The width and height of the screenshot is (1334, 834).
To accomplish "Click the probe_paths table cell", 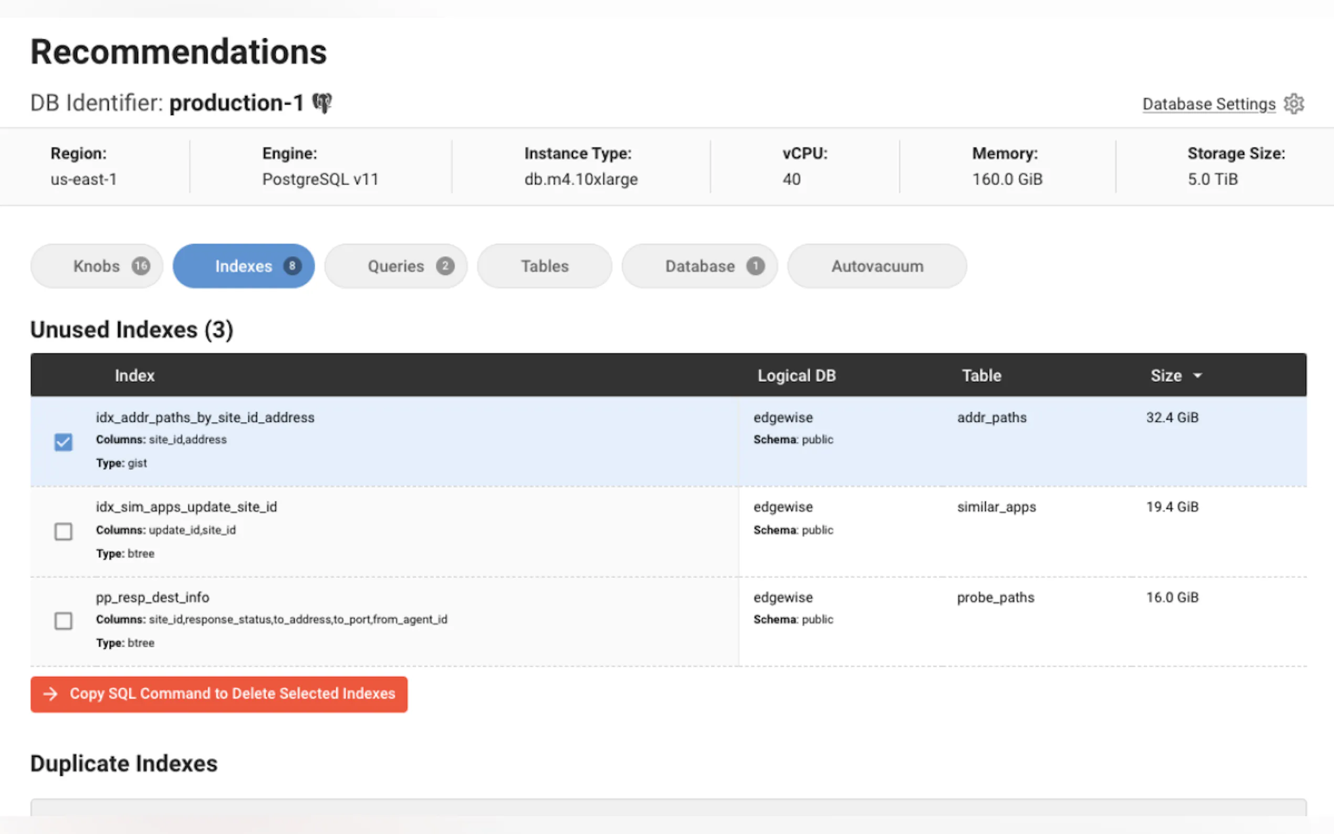I will (x=995, y=597).
